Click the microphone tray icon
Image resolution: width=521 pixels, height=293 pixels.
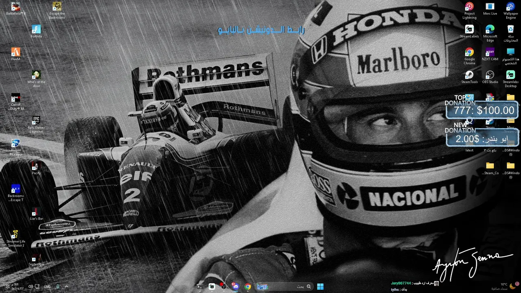coord(58,286)
